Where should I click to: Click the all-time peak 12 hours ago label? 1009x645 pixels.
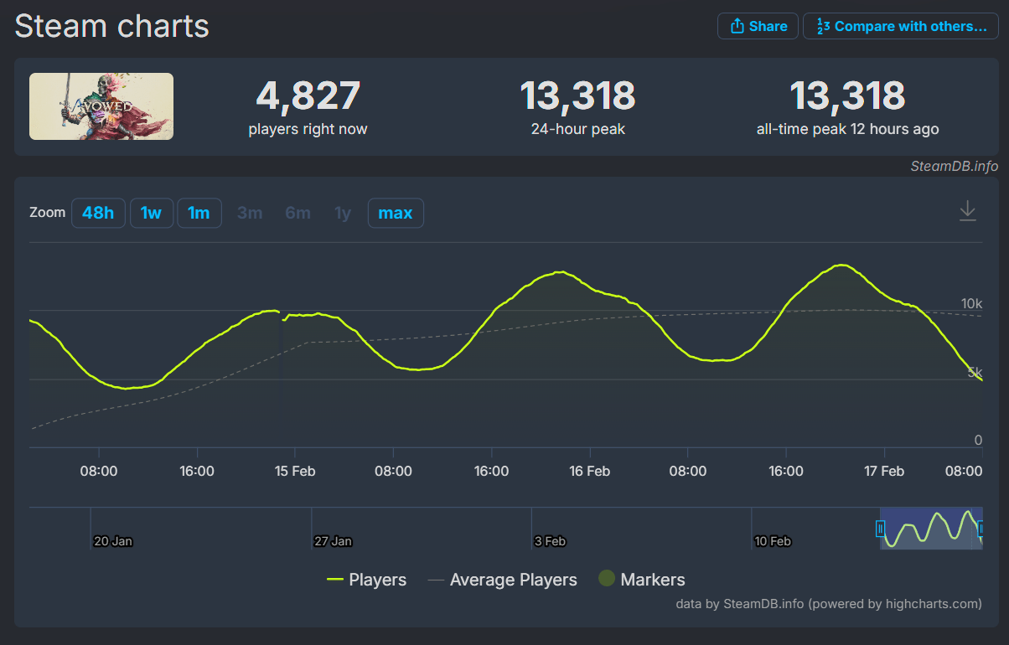(x=847, y=129)
